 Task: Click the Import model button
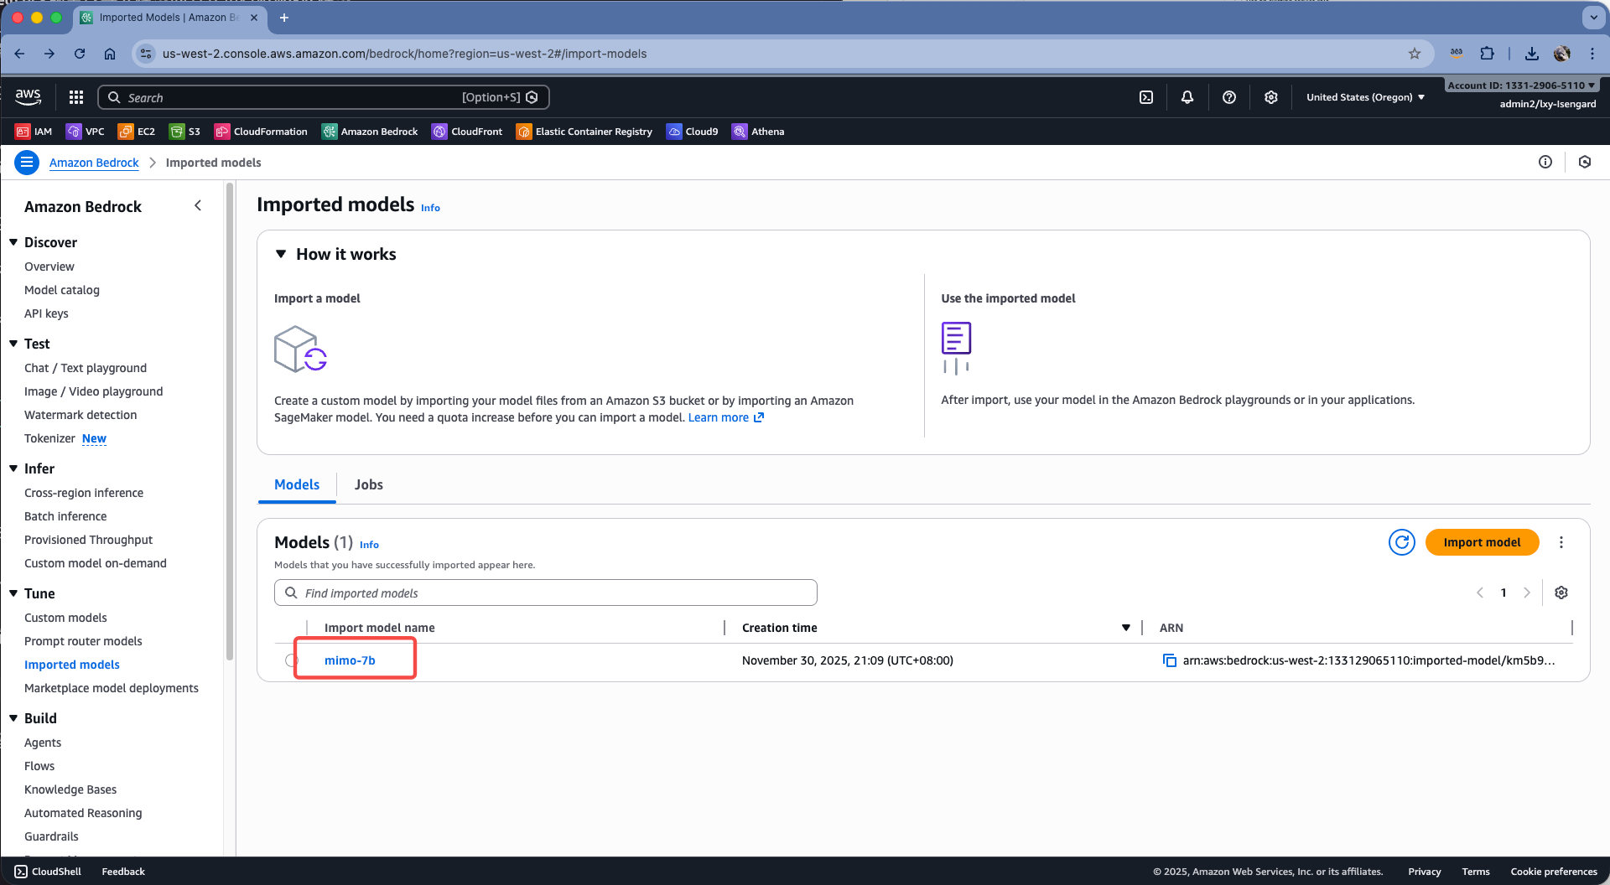coord(1482,542)
